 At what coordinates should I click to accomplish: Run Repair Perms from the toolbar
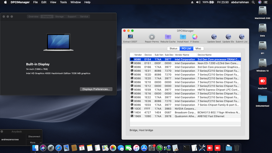(x=152, y=37)
